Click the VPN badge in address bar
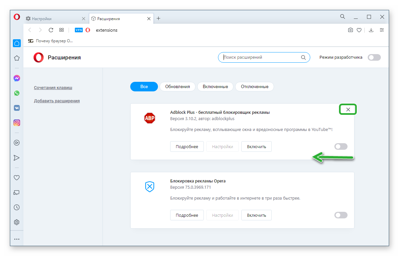The image size is (399, 256). 79,30
